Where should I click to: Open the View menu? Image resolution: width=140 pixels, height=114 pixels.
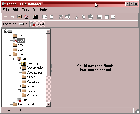click(x=25, y=10)
